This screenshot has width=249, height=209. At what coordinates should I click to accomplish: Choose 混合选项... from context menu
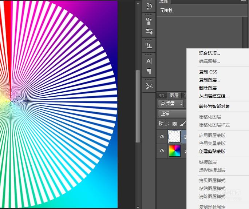point(209,53)
